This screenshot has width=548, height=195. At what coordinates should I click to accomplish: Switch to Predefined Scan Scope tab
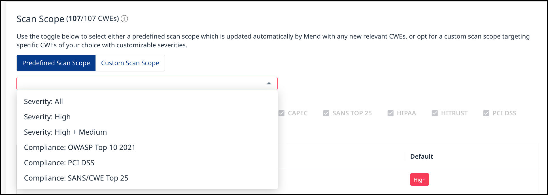pos(56,63)
